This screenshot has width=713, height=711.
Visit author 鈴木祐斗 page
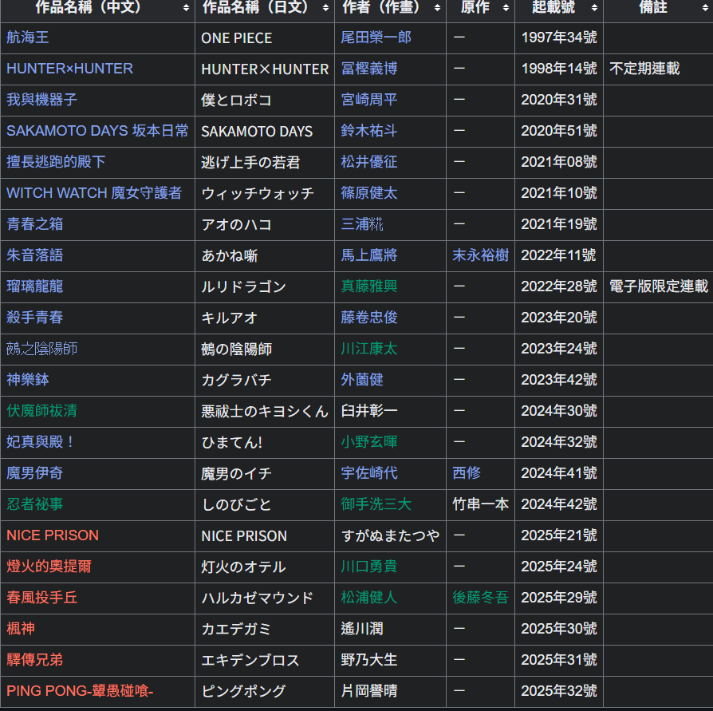pyautogui.click(x=369, y=131)
